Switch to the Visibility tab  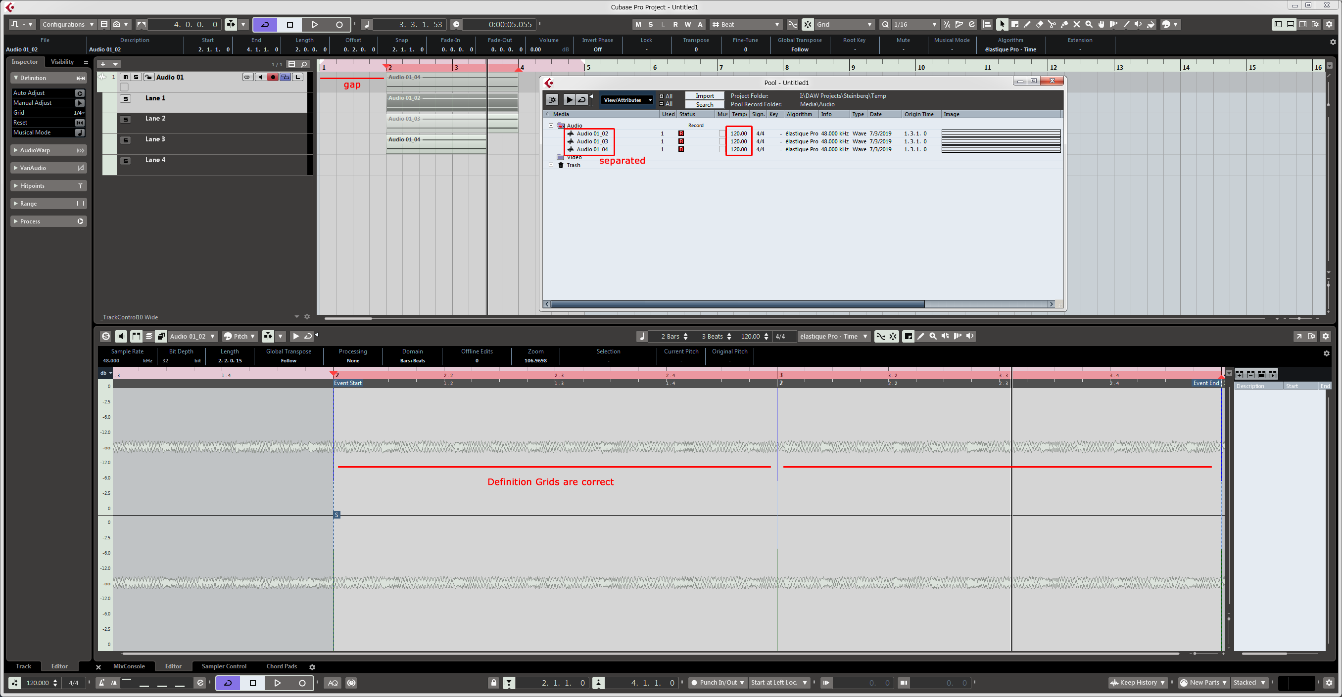pos(62,62)
